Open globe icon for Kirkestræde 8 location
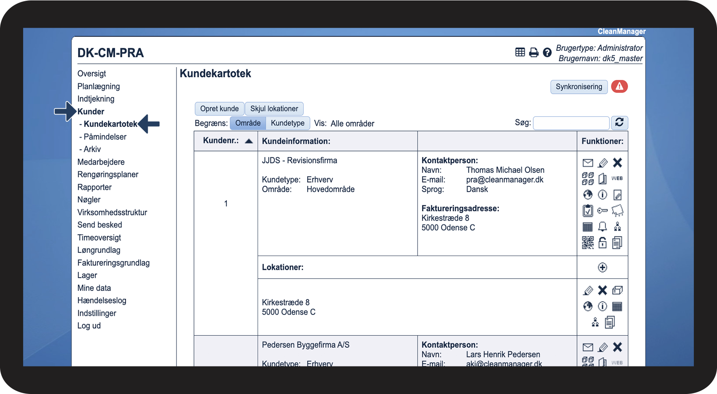Viewport: 717px width, 394px height. [x=588, y=306]
